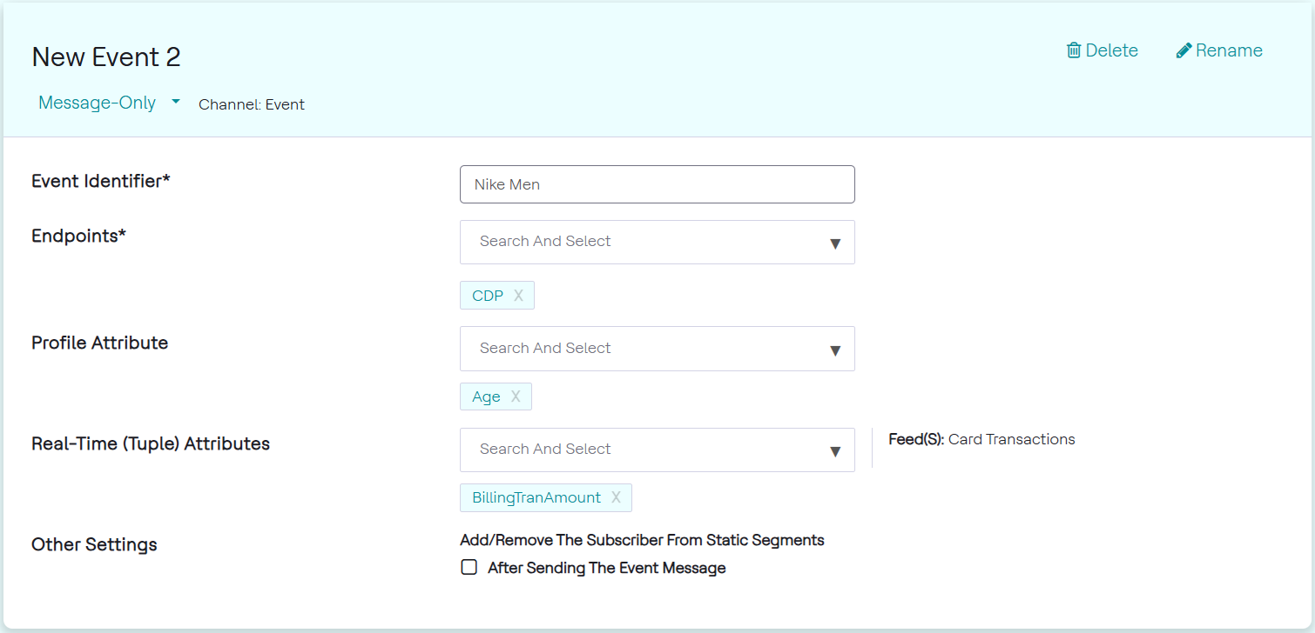Click the pencil icon beside Rename
Screen dimensions: 1315x633
coord(1183,50)
